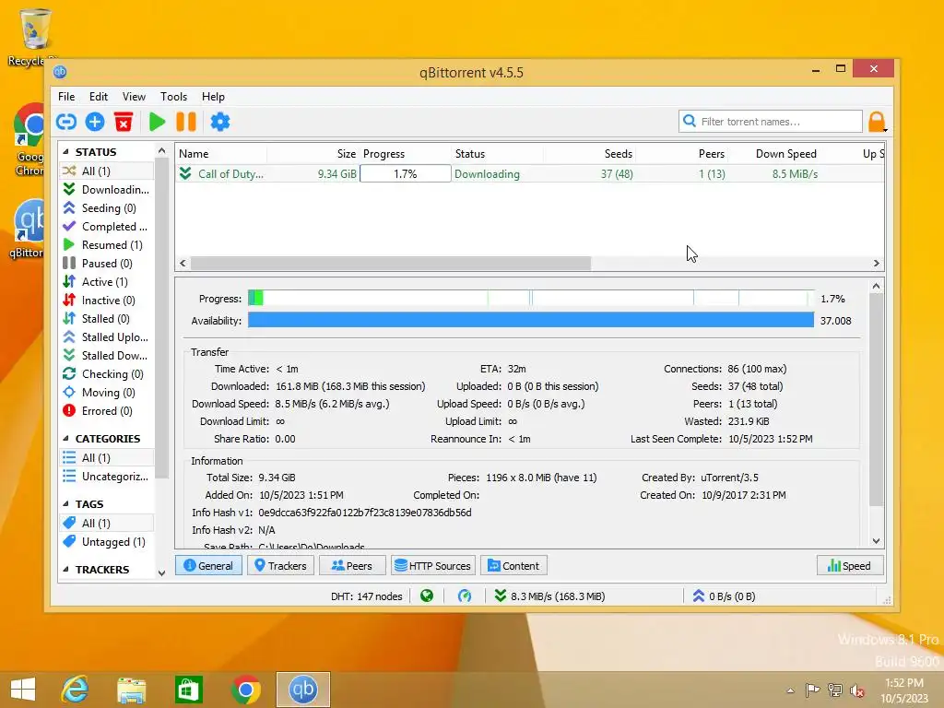Open the Edit menu
The height and width of the screenshot is (708, 944).
pyautogui.click(x=98, y=96)
